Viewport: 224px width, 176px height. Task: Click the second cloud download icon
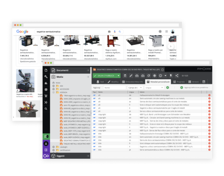[143, 76]
